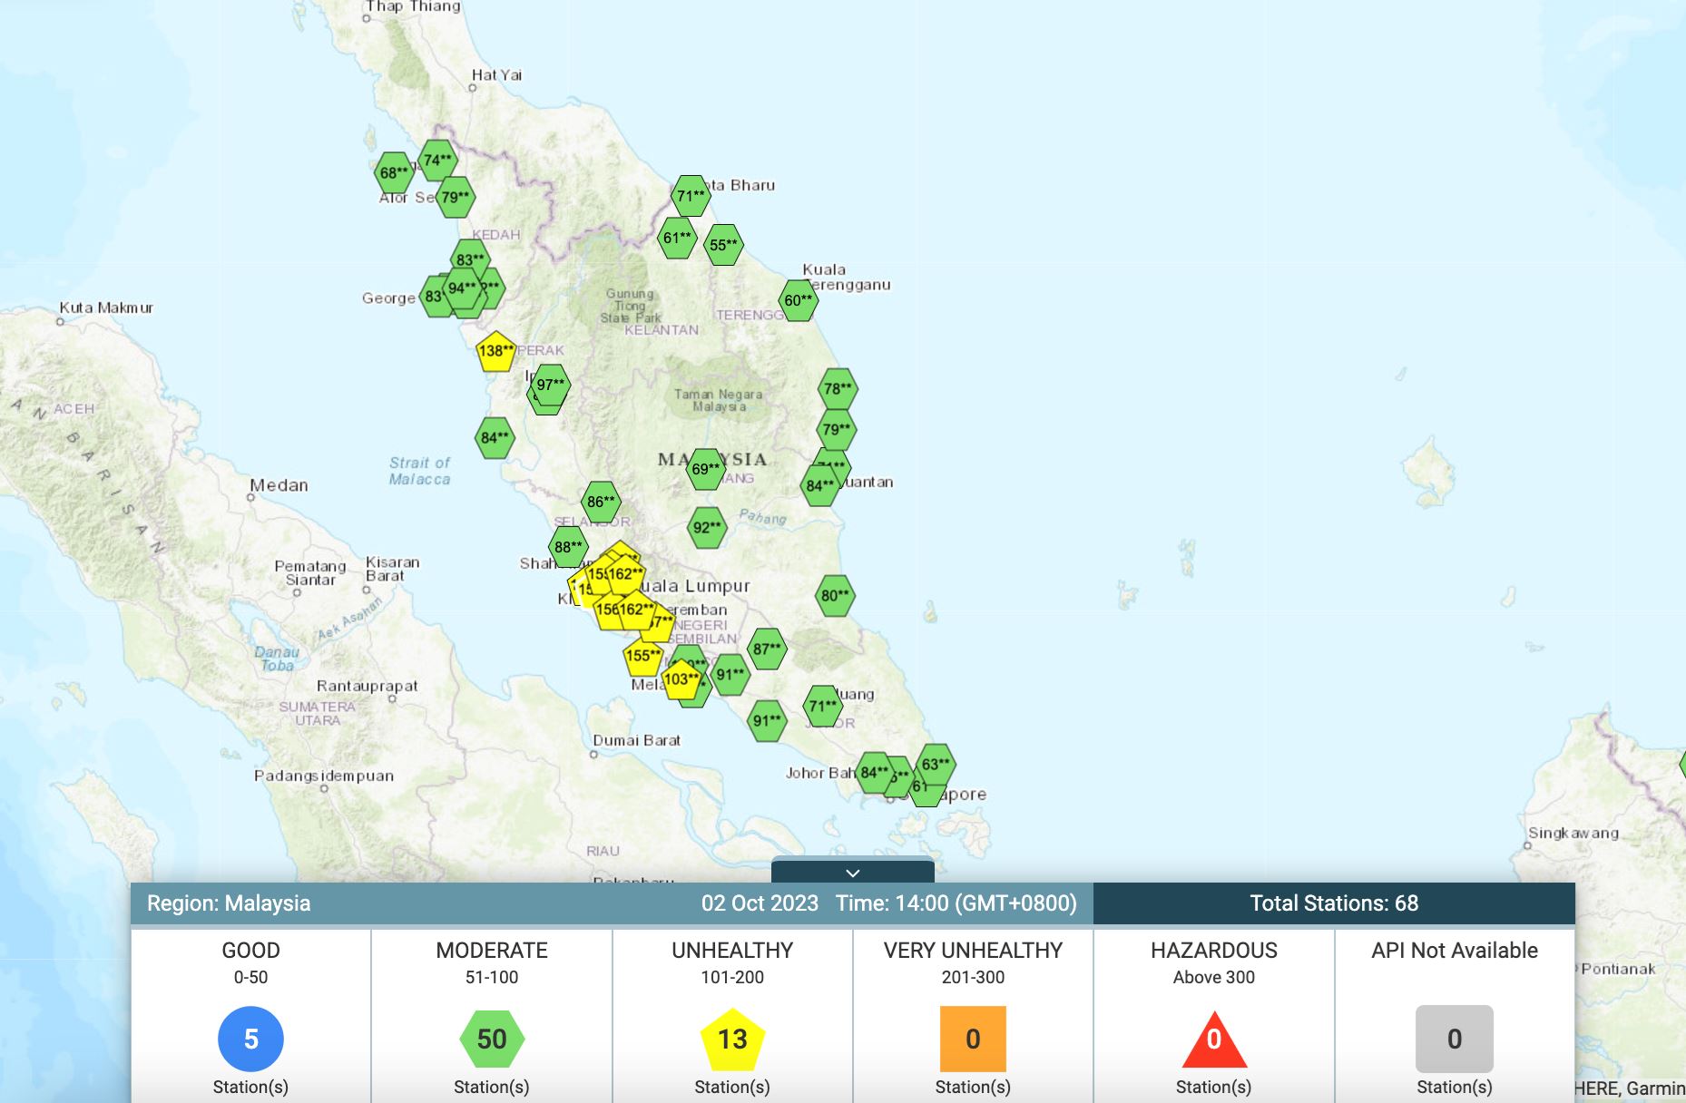This screenshot has width=1686, height=1103.
Task: Collapse the summary panel with chevron
Action: pyautogui.click(x=852, y=872)
